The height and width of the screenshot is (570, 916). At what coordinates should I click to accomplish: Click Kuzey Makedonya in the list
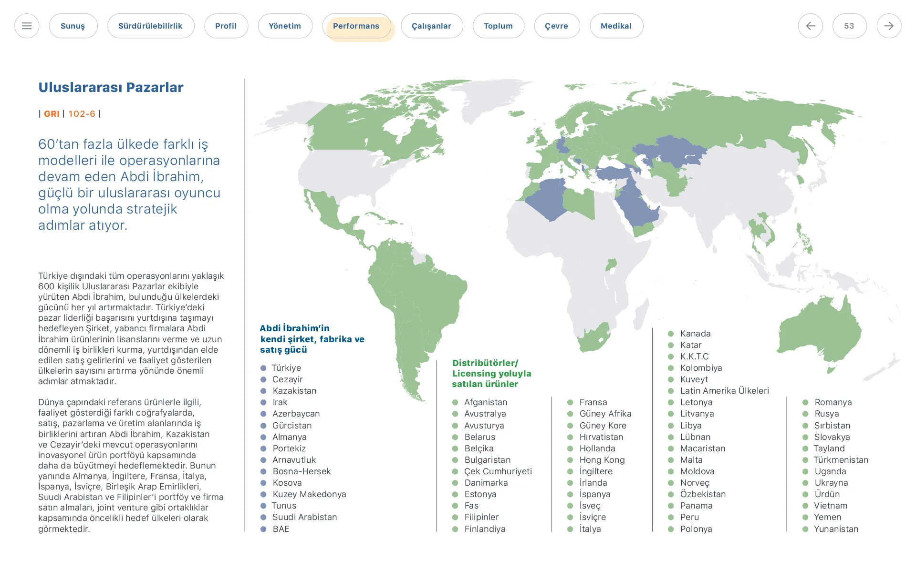(309, 494)
